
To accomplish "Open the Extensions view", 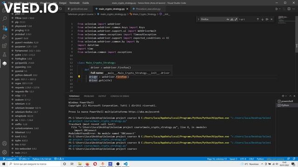I will pyautogui.click(x=4, y=45).
